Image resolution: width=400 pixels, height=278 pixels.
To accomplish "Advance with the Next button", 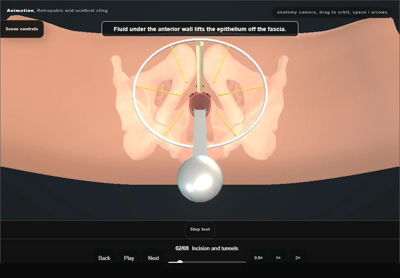I will pyautogui.click(x=154, y=258).
